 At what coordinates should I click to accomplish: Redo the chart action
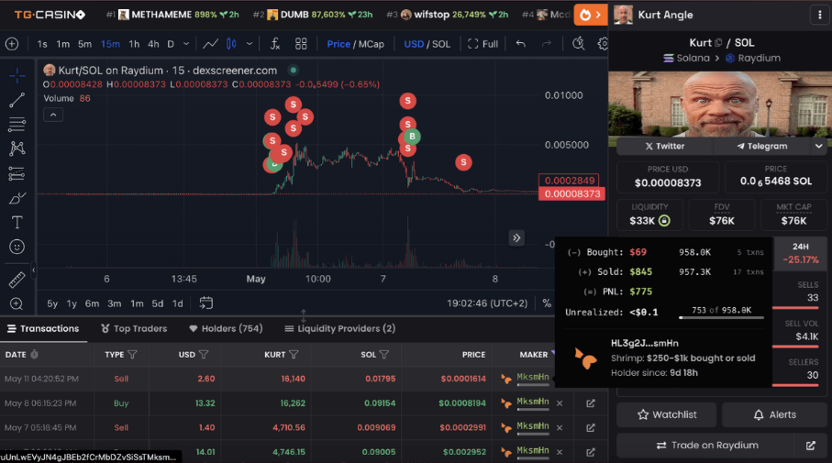[x=547, y=44]
